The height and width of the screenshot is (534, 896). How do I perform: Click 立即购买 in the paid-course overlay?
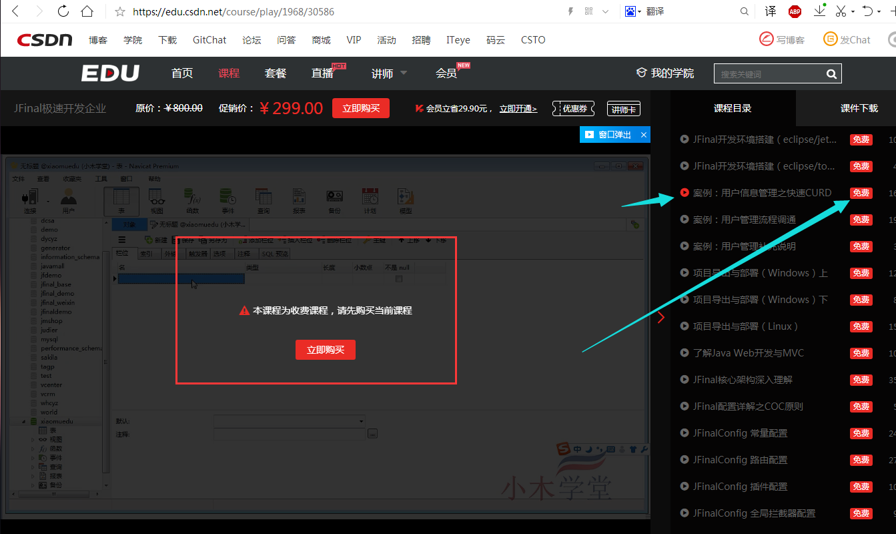(326, 350)
